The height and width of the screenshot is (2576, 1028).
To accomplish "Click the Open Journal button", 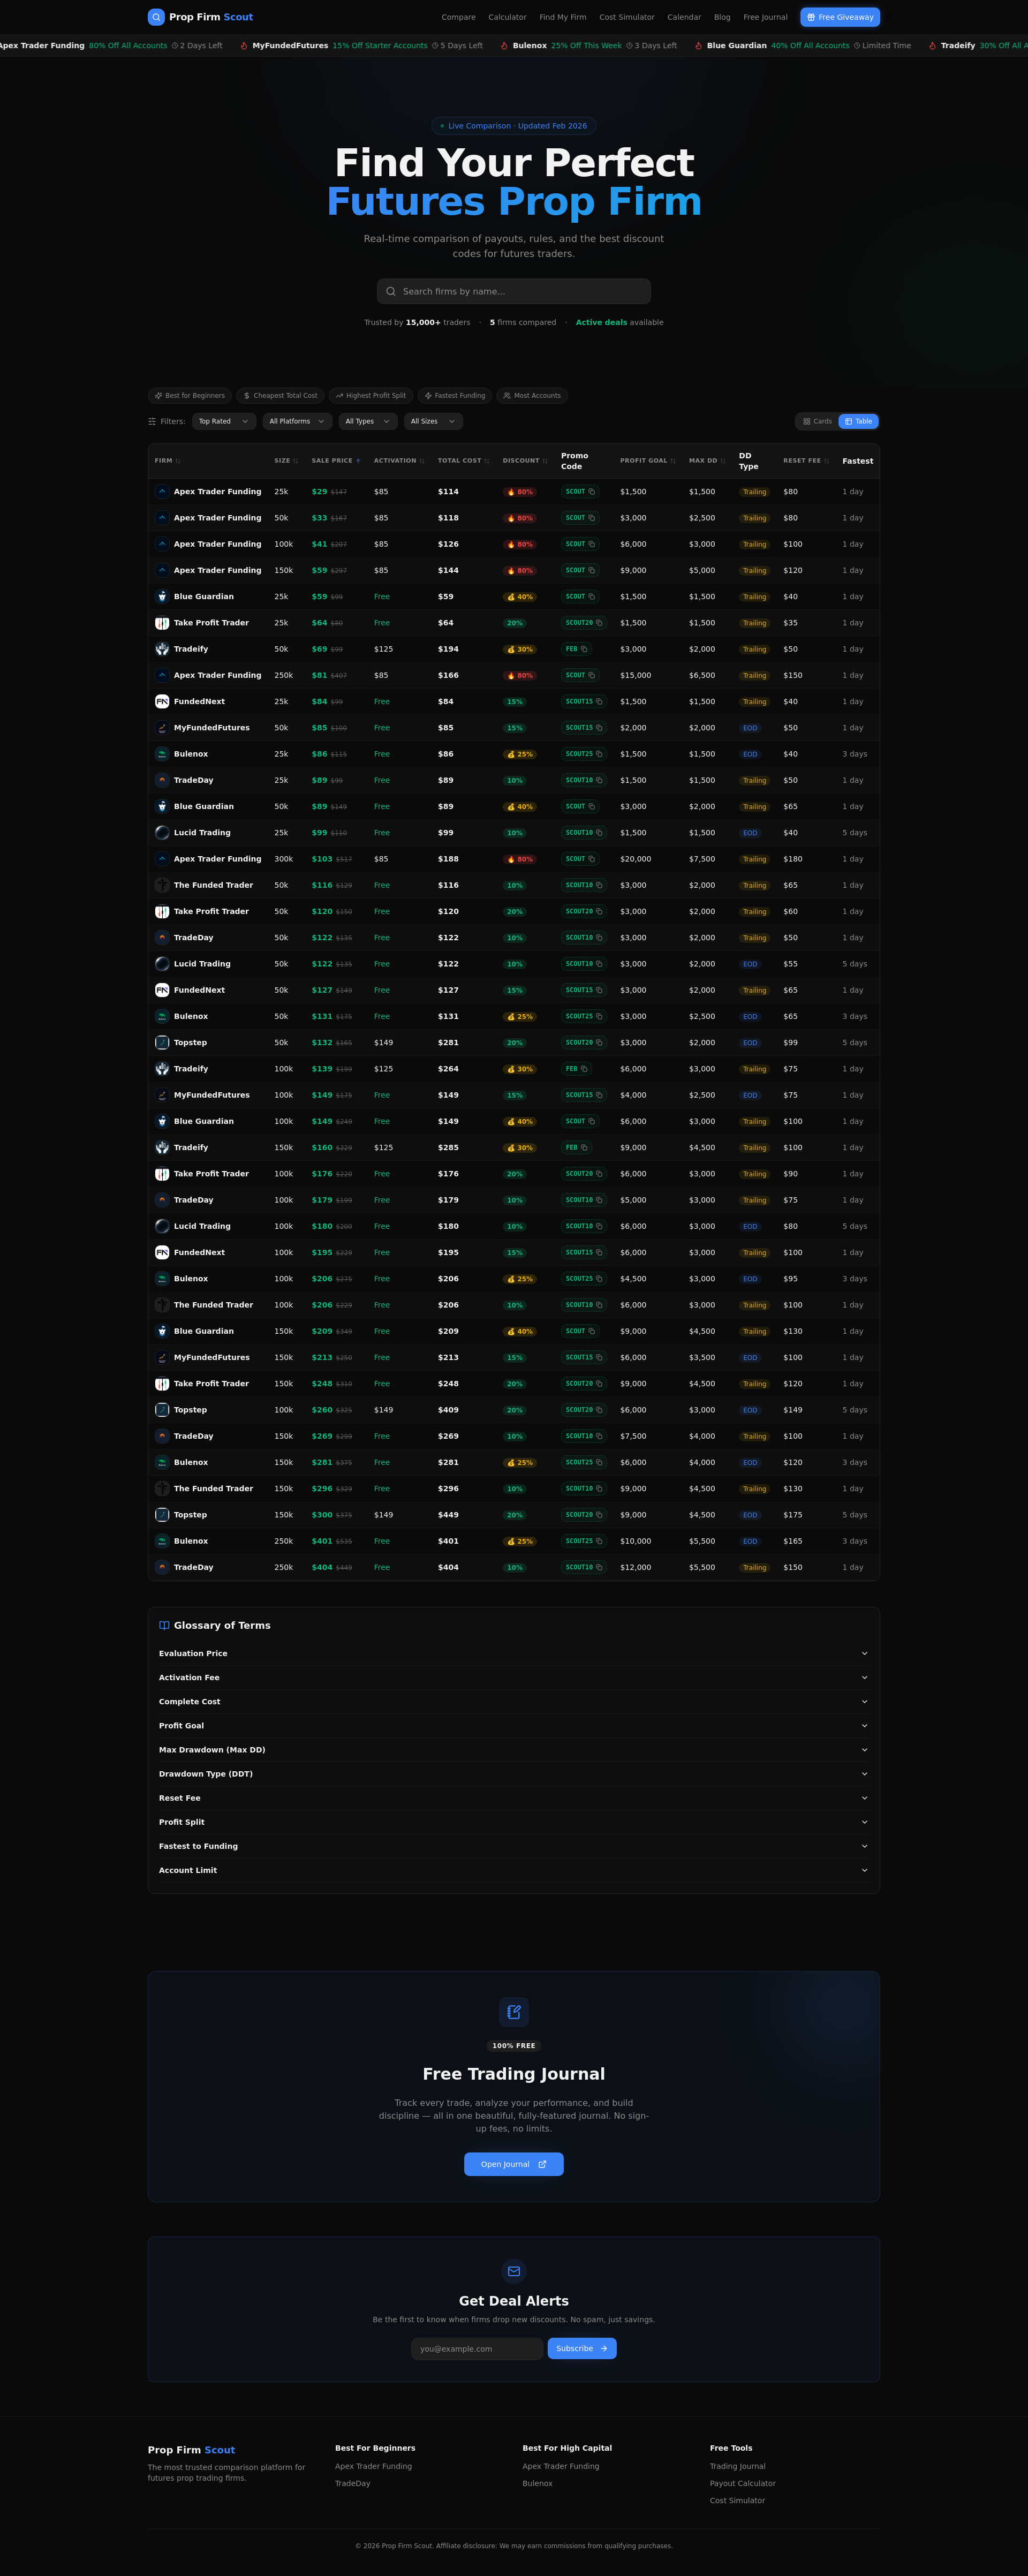I will tap(514, 2164).
